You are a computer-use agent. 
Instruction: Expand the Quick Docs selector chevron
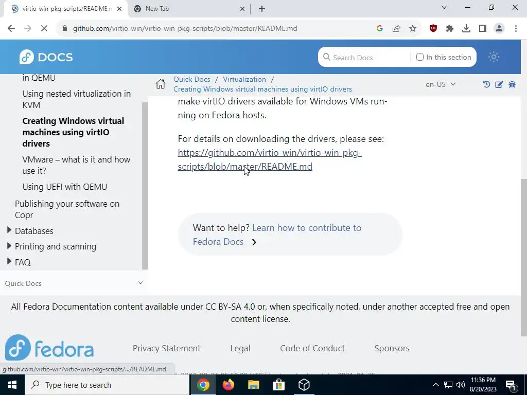click(x=140, y=283)
